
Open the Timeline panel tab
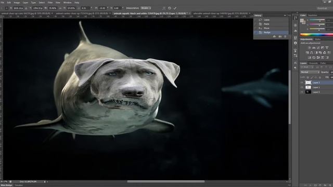(19, 185)
